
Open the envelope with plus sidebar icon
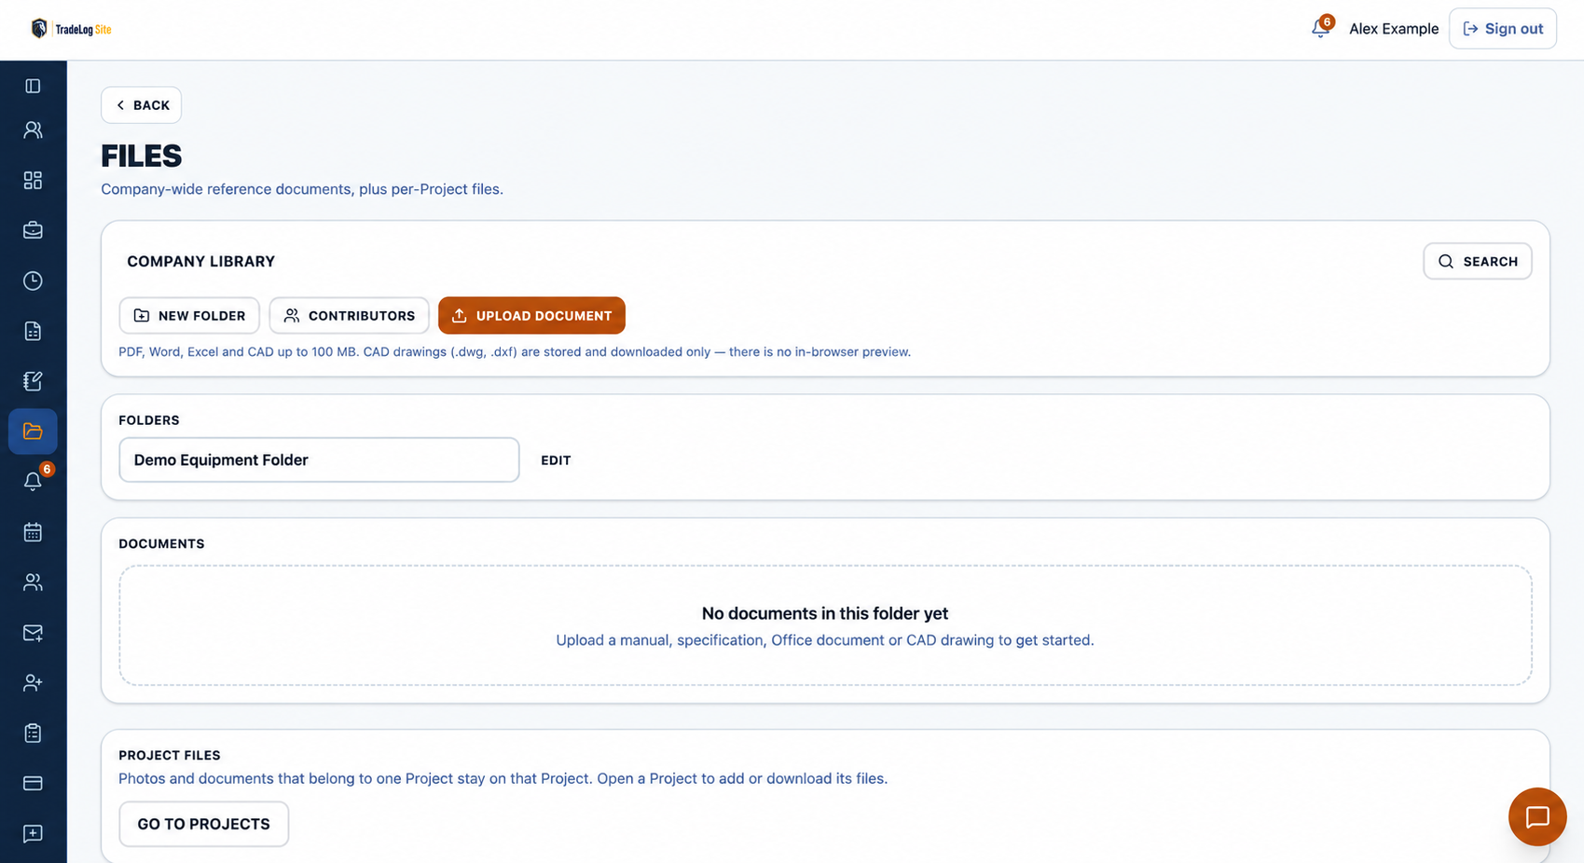(x=33, y=633)
